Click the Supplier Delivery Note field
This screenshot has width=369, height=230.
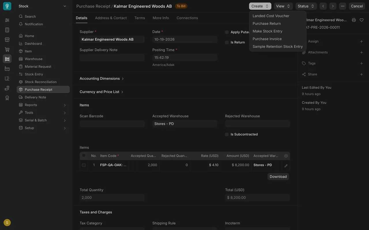pos(112,57)
